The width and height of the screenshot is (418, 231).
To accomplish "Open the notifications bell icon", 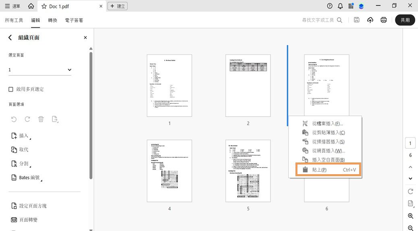I will click(340, 6).
